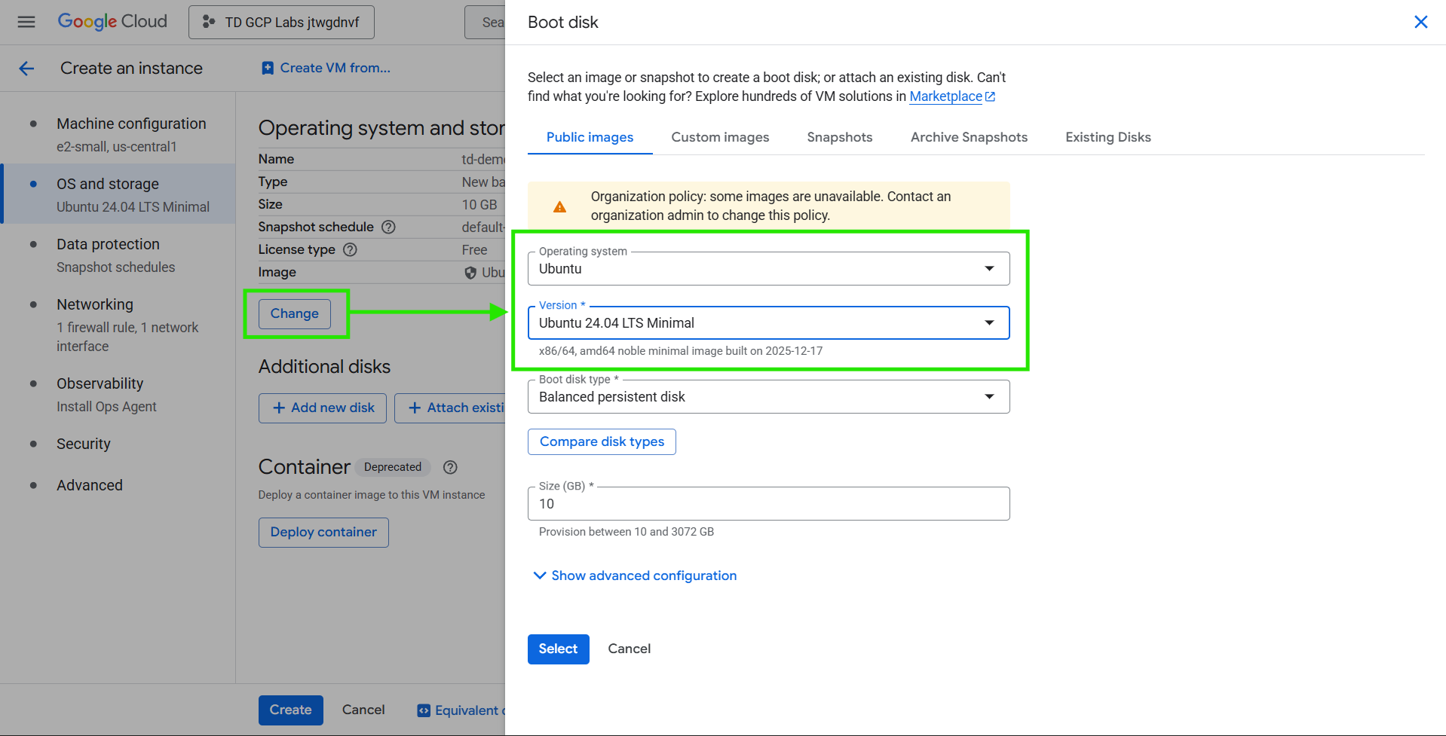Switch to the Custom images tab
1446x736 pixels.
(720, 137)
